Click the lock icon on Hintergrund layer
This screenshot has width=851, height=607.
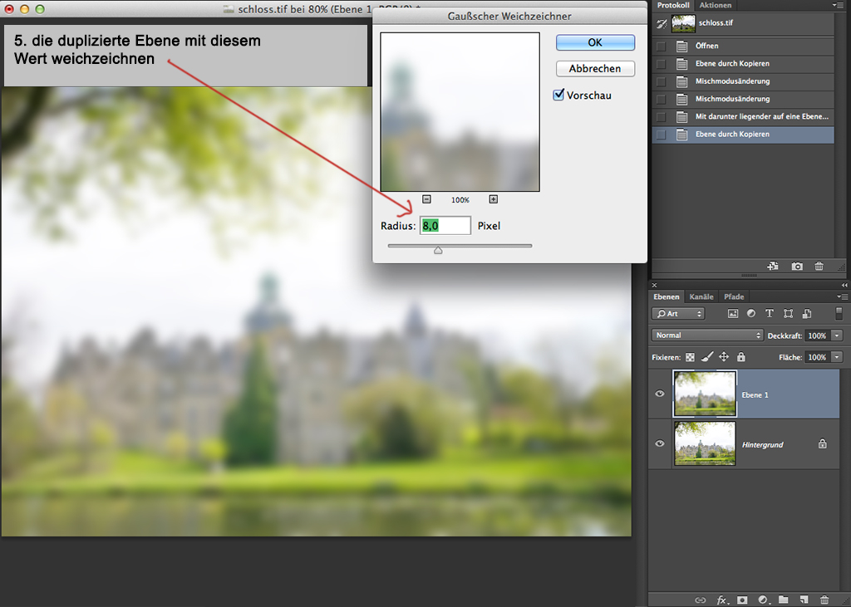point(823,443)
